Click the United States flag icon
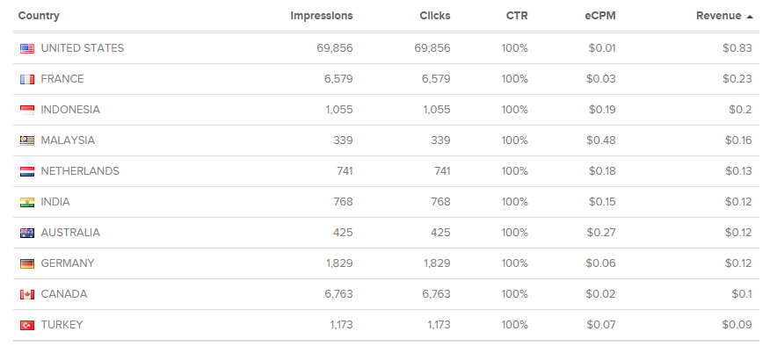The image size is (770, 353). click(27, 48)
